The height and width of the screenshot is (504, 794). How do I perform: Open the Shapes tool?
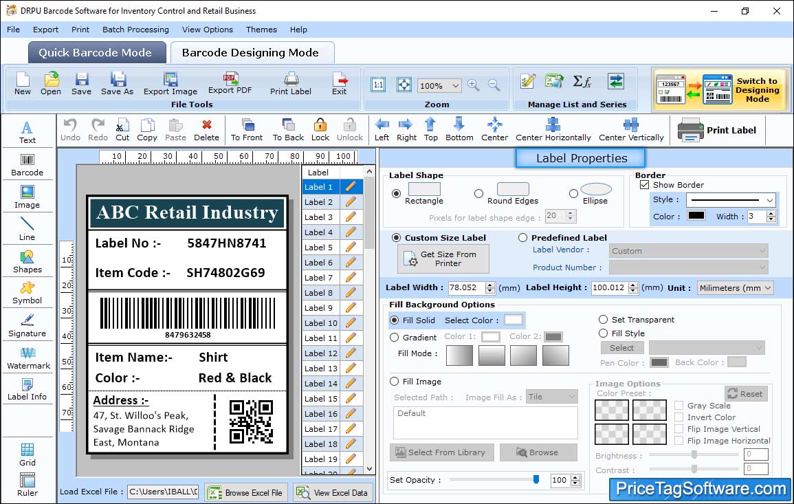pos(27,261)
